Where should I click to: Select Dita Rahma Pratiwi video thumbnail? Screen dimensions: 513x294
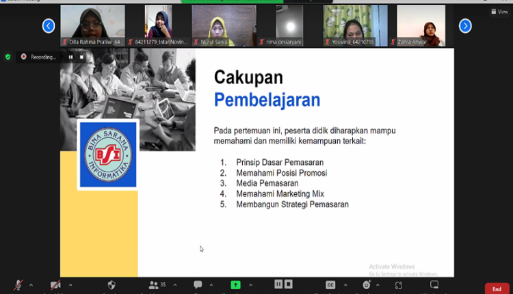tap(92, 25)
